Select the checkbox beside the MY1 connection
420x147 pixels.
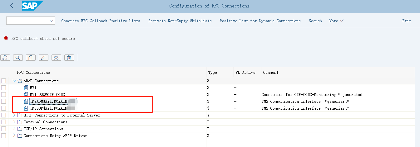pyautogui.click(x=4, y=88)
